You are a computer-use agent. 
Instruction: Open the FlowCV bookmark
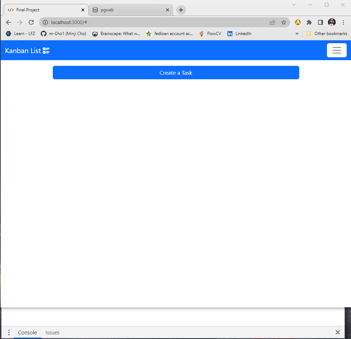[210, 34]
